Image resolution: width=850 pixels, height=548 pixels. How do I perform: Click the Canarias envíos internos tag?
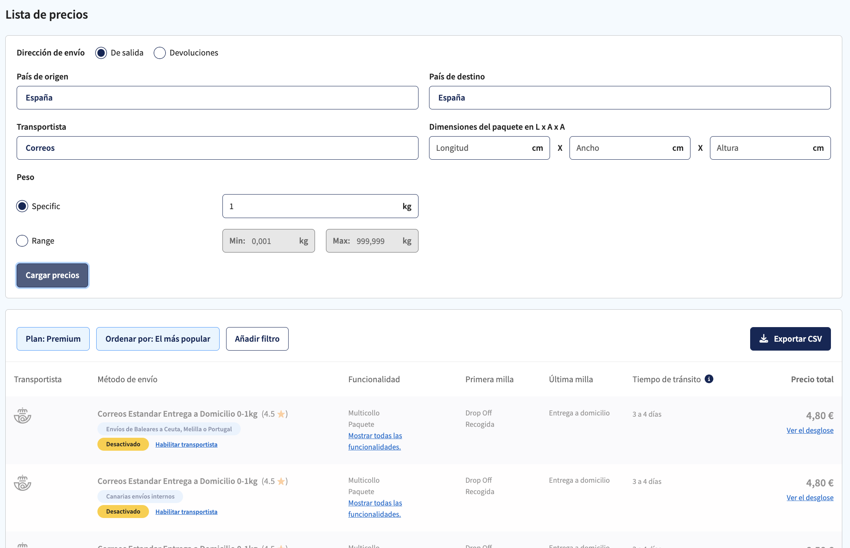(140, 497)
